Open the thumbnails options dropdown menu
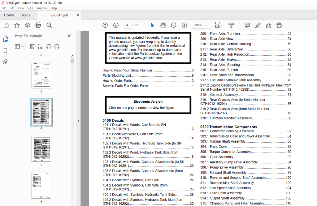 (x=19, y=46)
